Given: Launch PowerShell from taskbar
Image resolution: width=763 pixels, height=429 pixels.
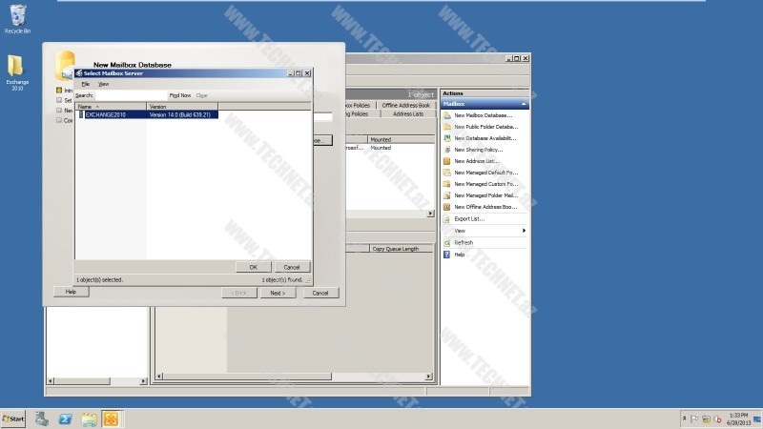Looking at the screenshot, I should (x=65, y=419).
